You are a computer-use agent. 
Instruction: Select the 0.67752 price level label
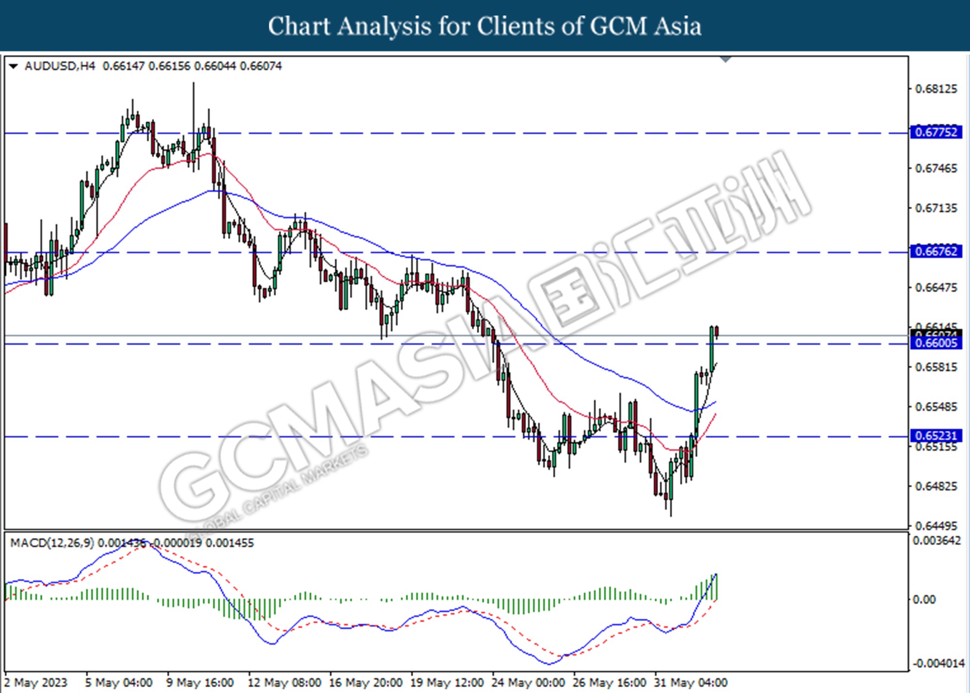936,132
